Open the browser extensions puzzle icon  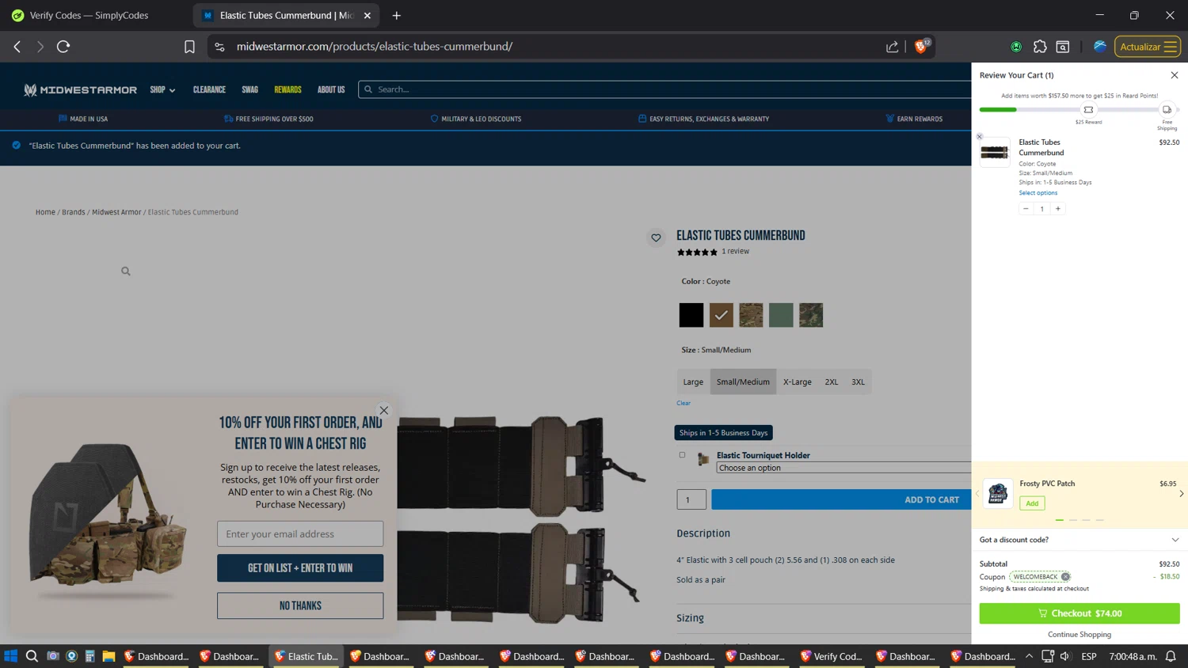(1040, 47)
